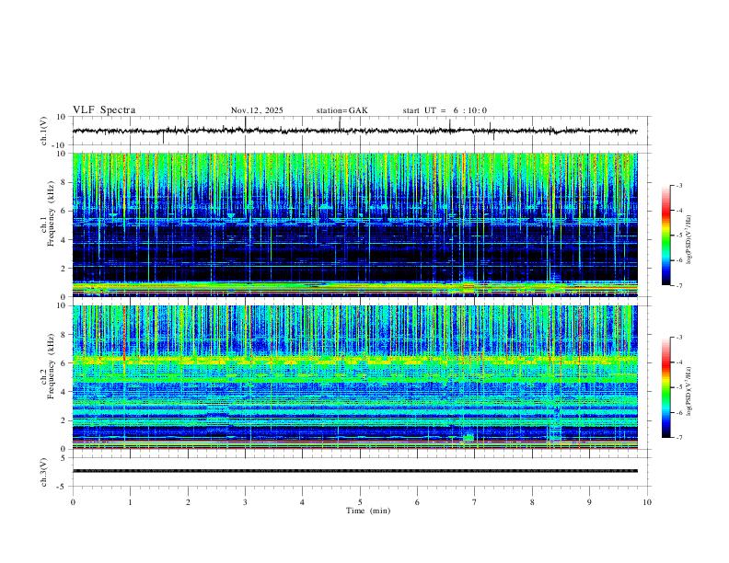Screen dimensions: 729x563
Task: Click the "VLF Spectra" plot title
Action: pos(104,110)
